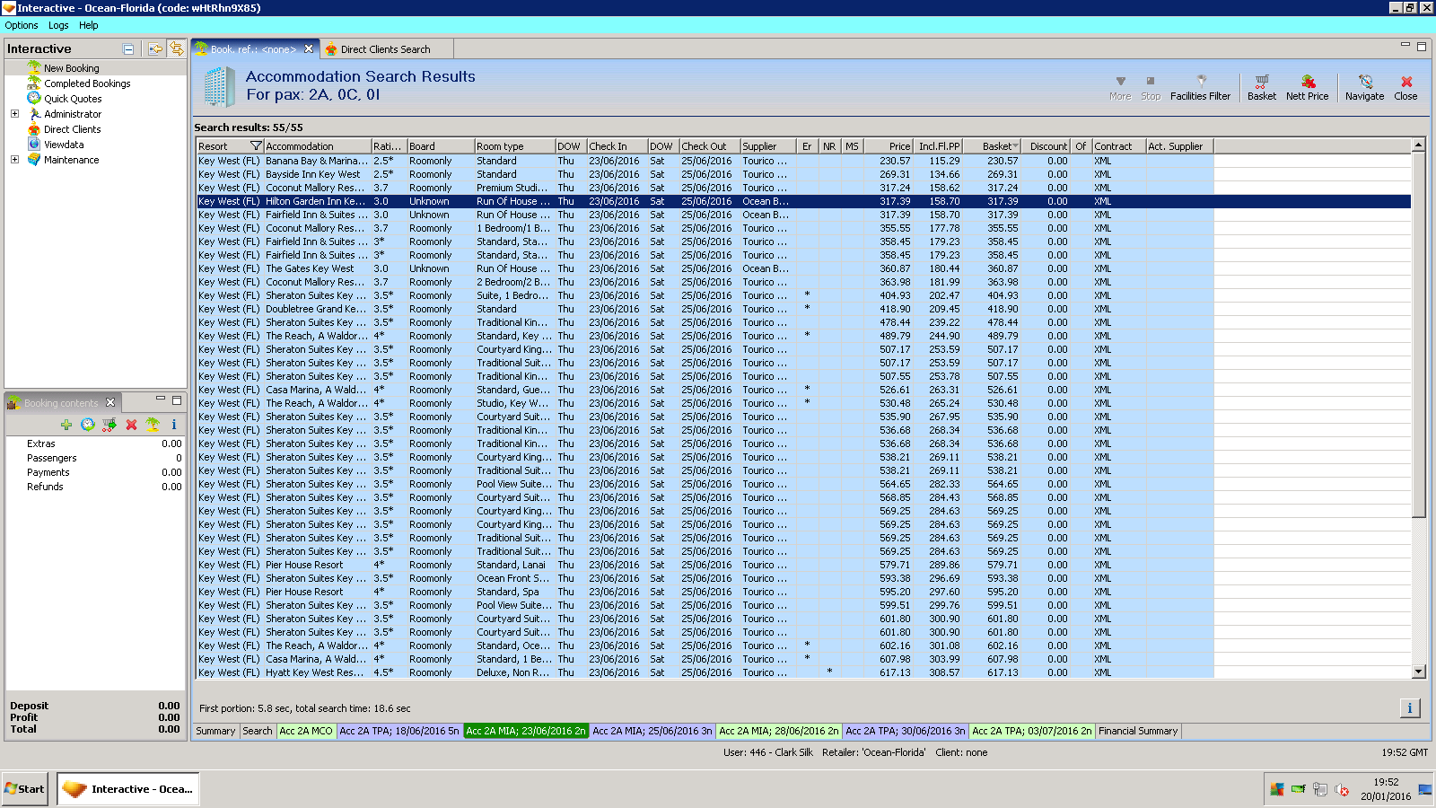Open the Financial Summary bottom tab
The width and height of the screenshot is (1436, 808).
pyautogui.click(x=1137, y=731)
